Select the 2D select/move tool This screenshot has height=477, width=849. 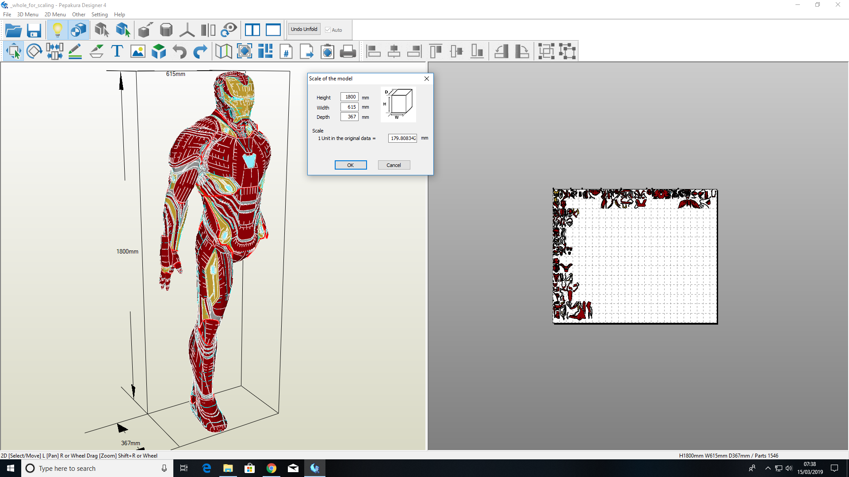tap(14, 51)
